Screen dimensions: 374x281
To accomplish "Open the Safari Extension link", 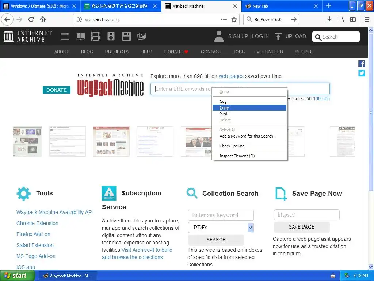I will click(35, 245).
